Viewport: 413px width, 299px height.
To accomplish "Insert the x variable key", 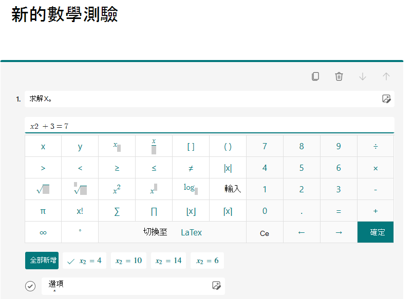I will point(43,146).
